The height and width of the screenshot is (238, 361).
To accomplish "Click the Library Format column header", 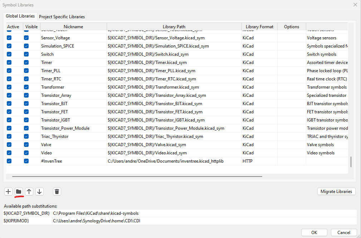I will coord(259,27).
